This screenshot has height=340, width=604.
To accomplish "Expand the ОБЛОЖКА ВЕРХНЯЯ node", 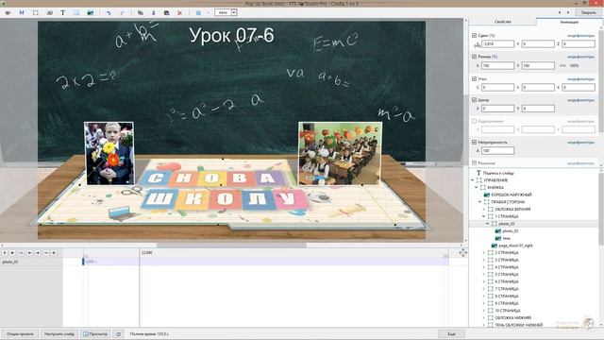I will (484, 209).
